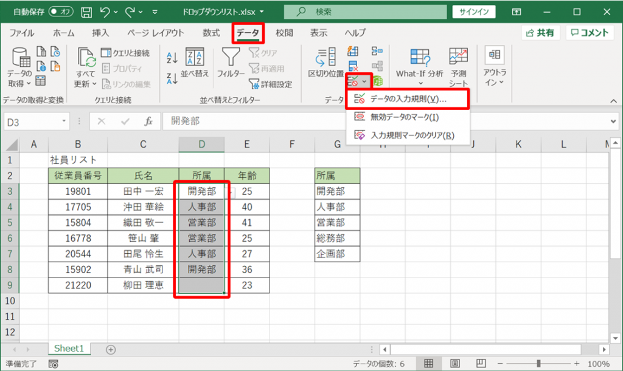Click the Consolidate icon

[x=377, y=51]
